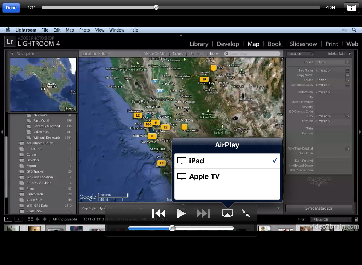Switch to the Web module
This screenshot has width=362, height=265.
click(x=352, y=44)
